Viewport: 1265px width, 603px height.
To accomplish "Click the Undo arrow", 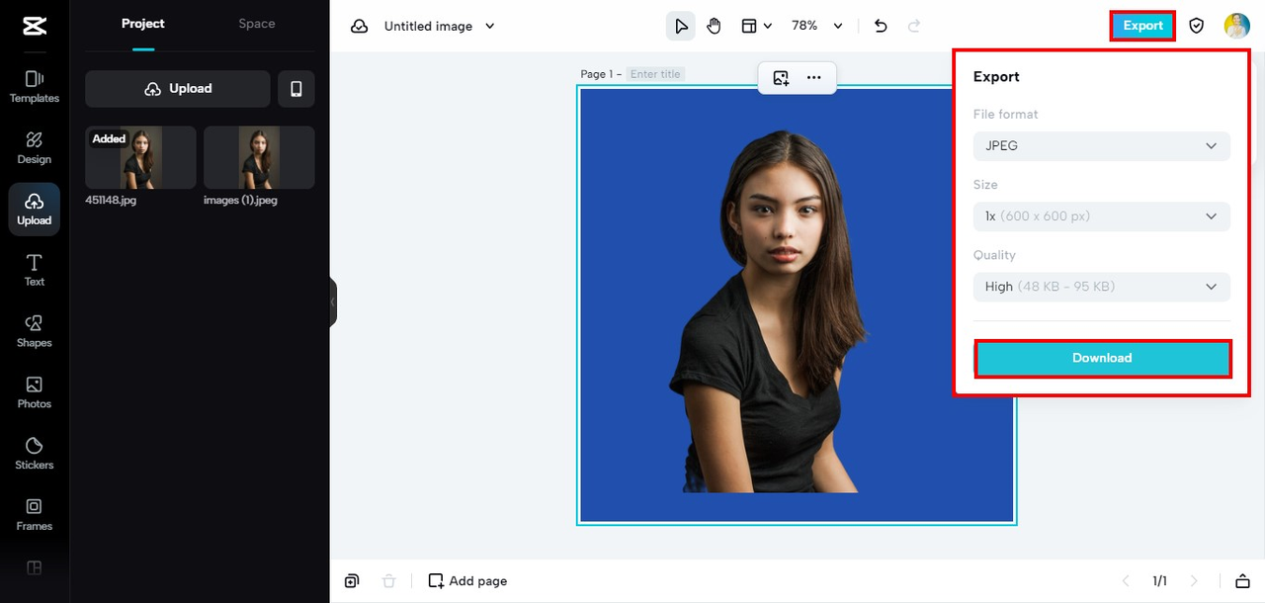I will pos(881,27).
